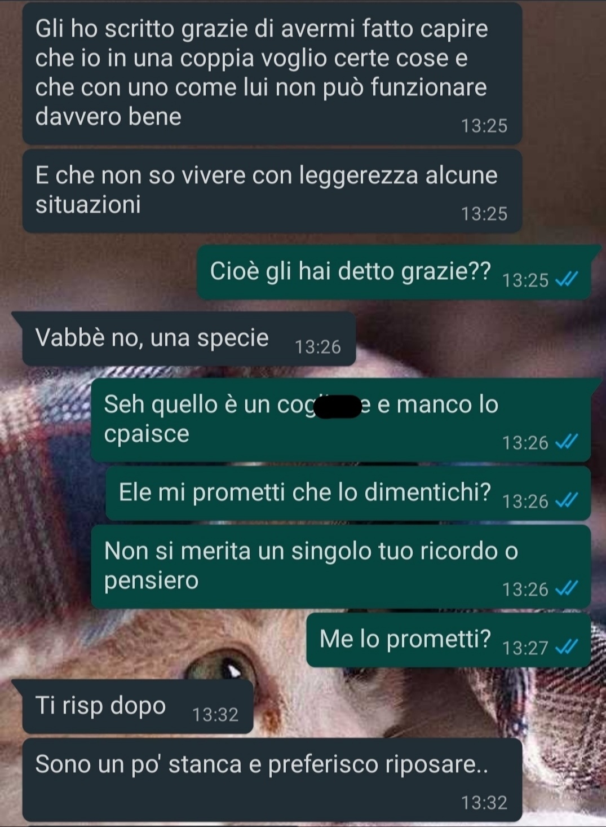Viewport: 606px width, 827px height.
Task: Tap the 13:25 timestamp on 'situazioni' message
Action: click(484, 214)
